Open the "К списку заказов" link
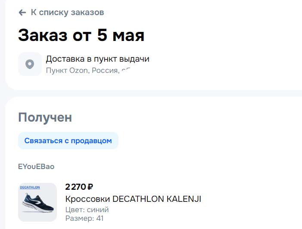302x229 pixels. coord(67,13)
